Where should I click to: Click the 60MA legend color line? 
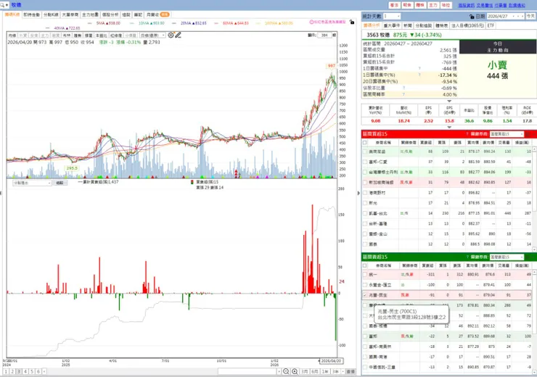pyautogui.click(x=216, y=23)
